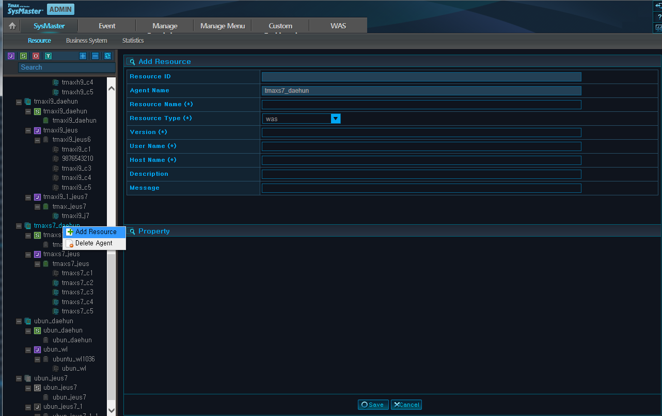The width and height of the screenshot is (662, 416).
Task: Switch to the Business System subtab
Action: click(87, 40)
